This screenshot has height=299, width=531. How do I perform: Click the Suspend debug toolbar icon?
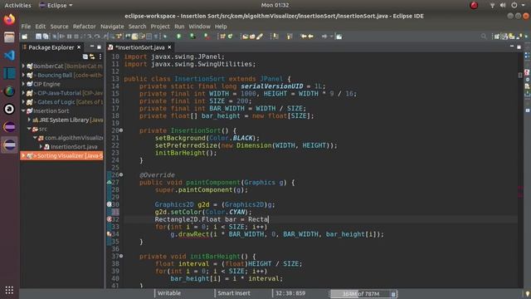(x=69, y=37)
